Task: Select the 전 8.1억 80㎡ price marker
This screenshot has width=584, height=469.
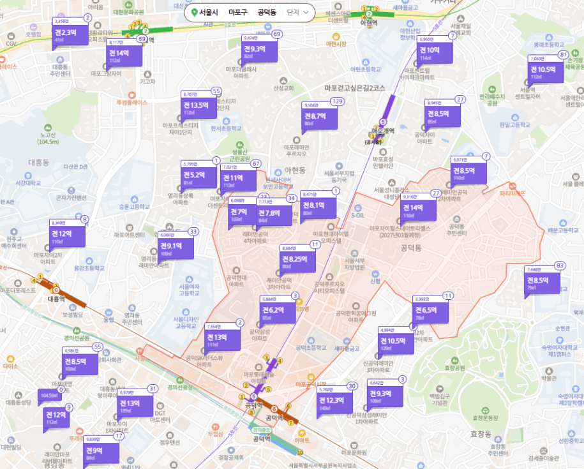Action: [318, 207]
